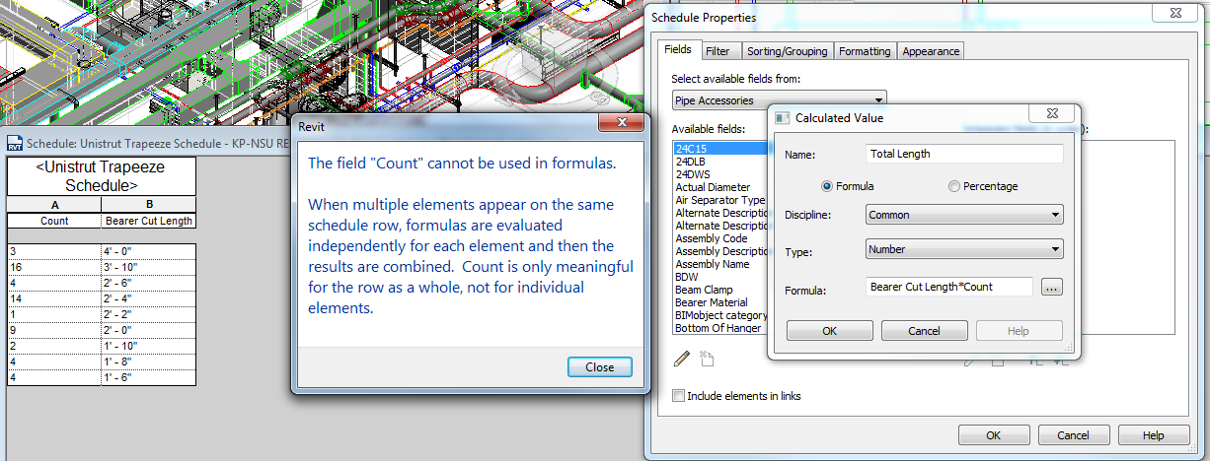Click the 2' - 2" length cell
This screenshot has width=1210, height=461.
(148, 314)
